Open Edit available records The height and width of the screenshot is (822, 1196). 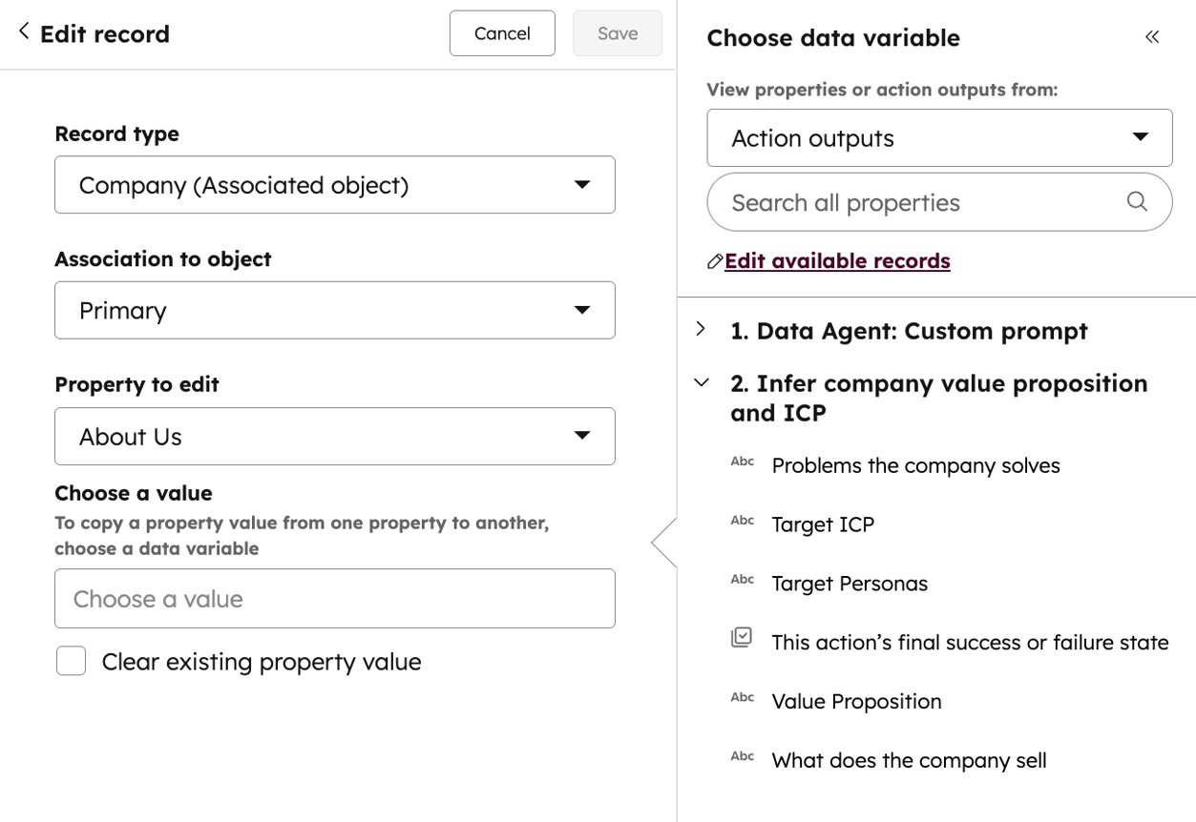coord(836,260)
